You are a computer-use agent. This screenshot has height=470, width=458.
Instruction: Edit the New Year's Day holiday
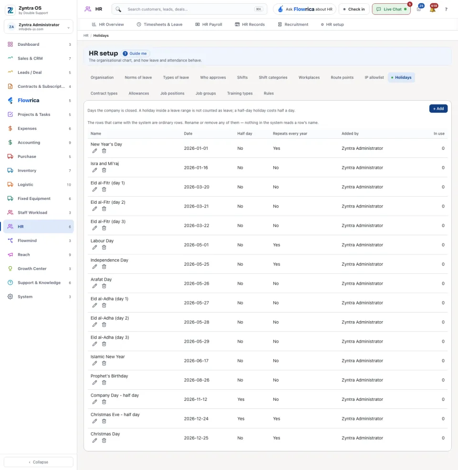tap(95, 151)
